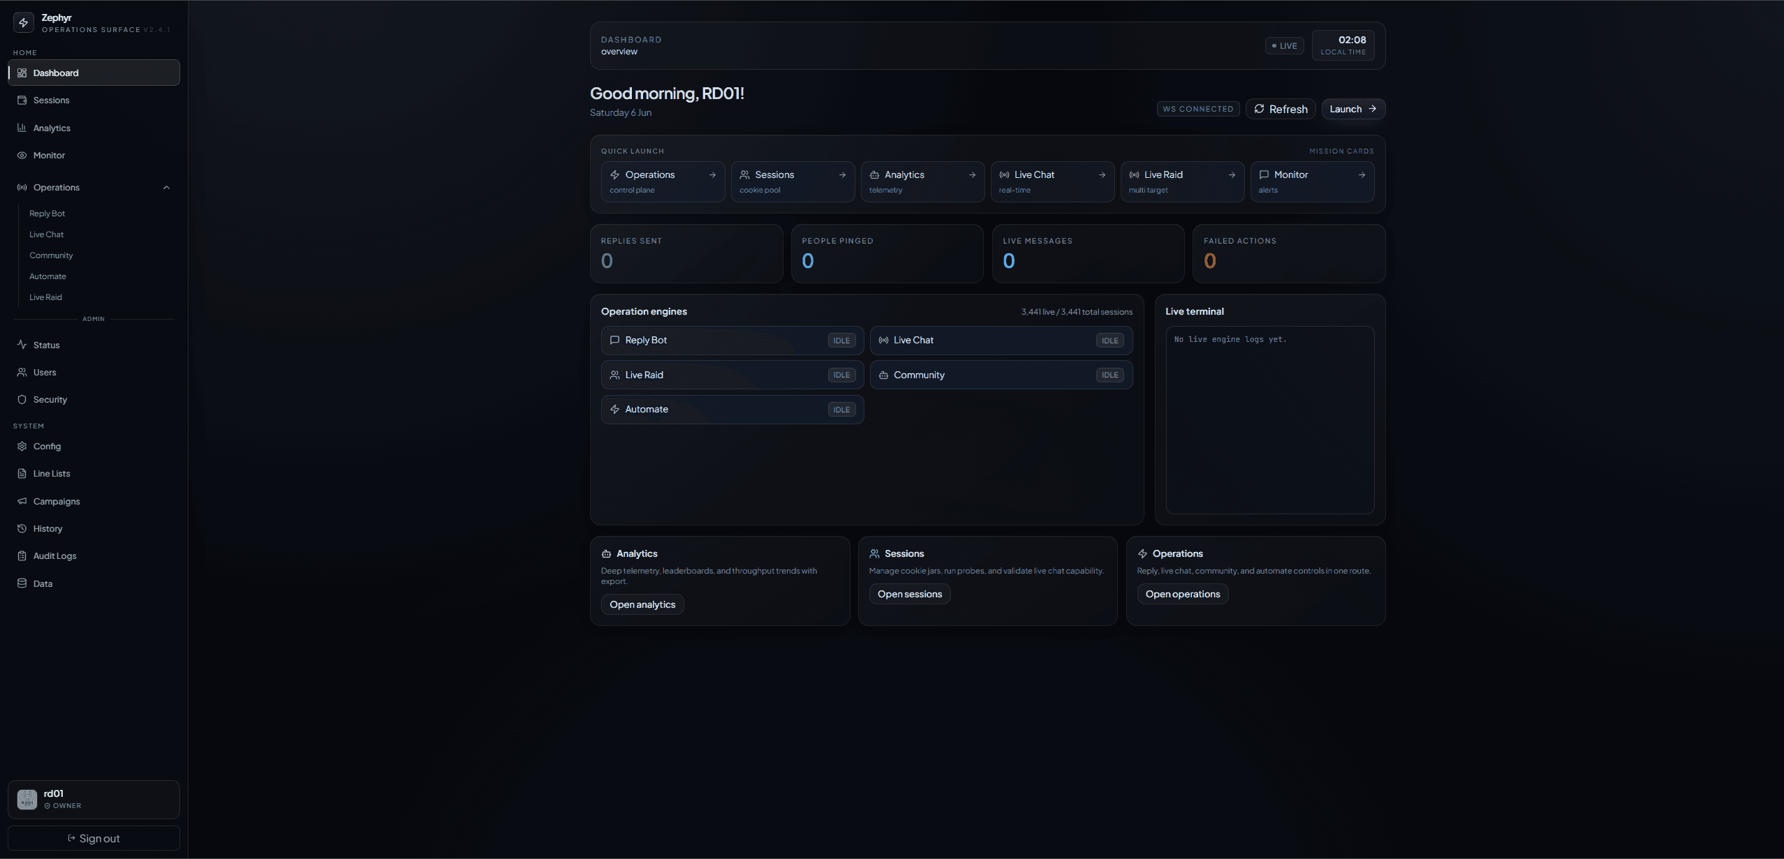The height and width of the screenshot is (859, 1784).
Task: Select Live Raid under Operations in sidebar
Action: 45,297
